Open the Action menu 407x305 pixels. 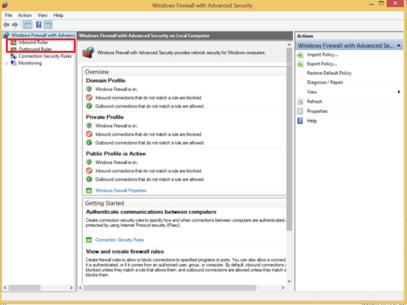25,15
